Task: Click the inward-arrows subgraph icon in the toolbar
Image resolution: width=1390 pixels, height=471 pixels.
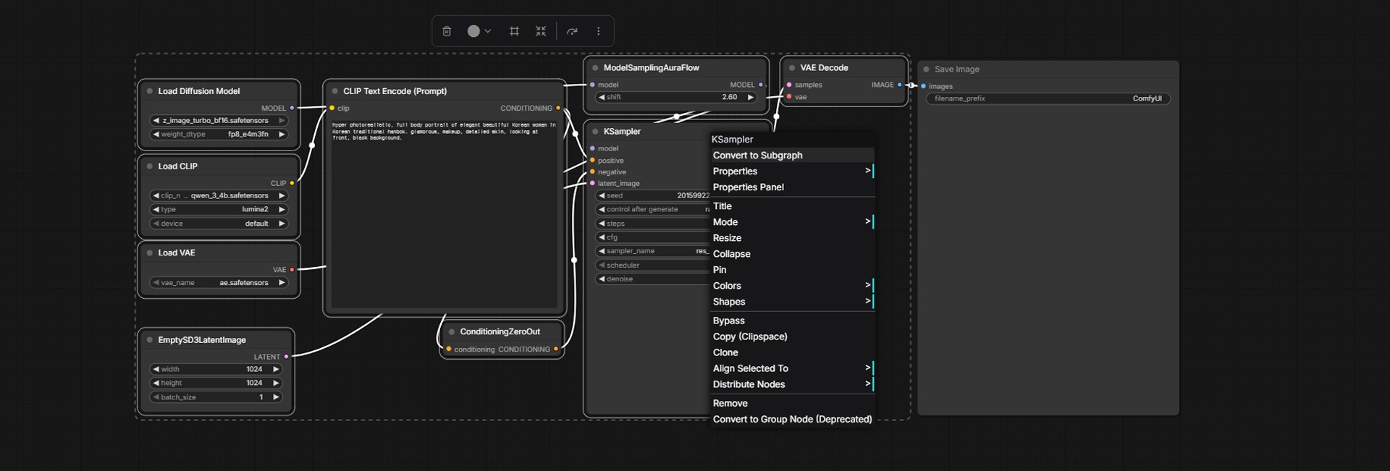Action: (x=541, y=31)
